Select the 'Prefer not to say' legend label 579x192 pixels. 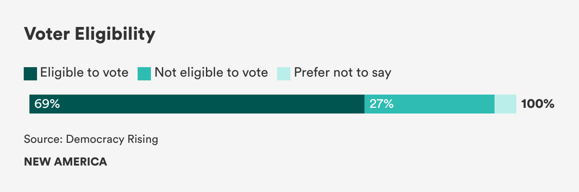coord(343,73)
